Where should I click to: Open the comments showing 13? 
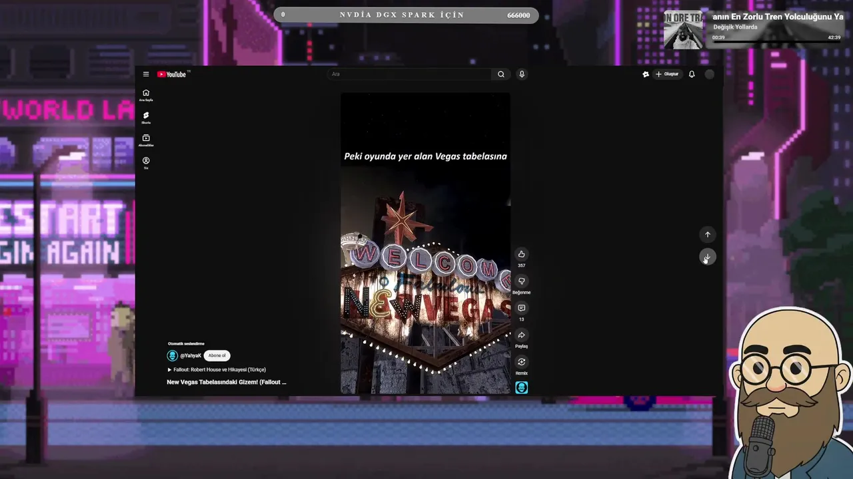click(521, 308)
